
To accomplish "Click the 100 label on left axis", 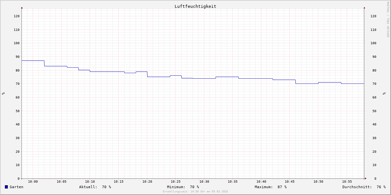I will tap(17, 43).
